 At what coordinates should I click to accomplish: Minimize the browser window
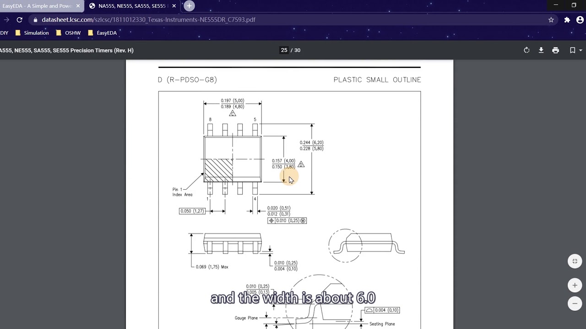pos(556,5)
